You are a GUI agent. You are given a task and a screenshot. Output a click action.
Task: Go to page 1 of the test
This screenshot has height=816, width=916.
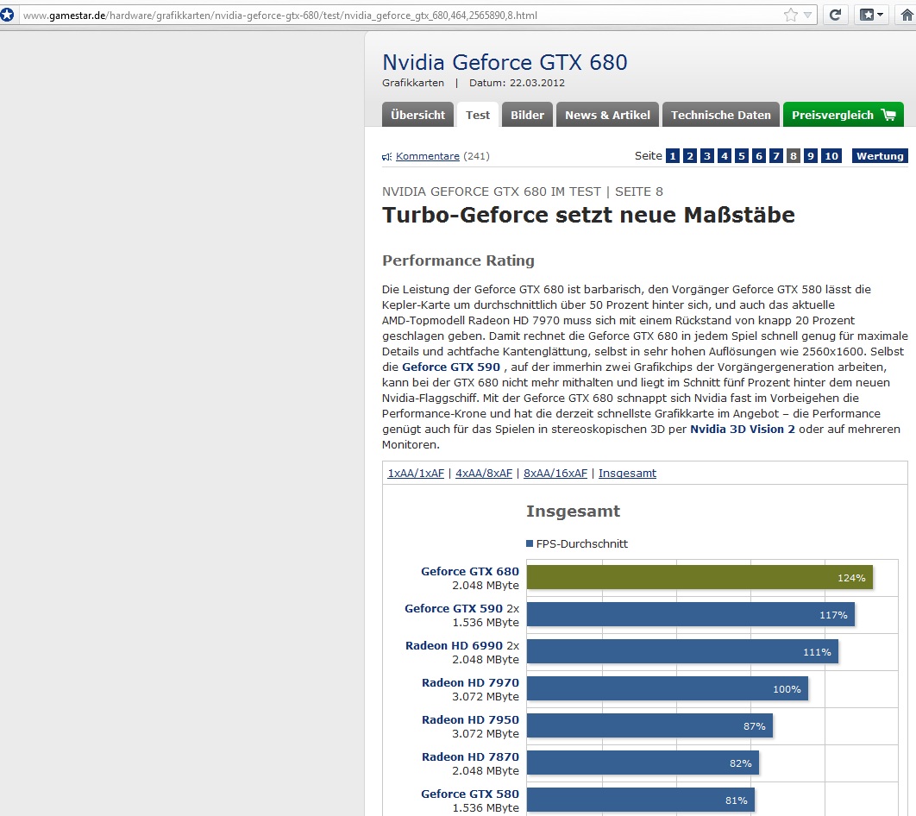(673, 156)
